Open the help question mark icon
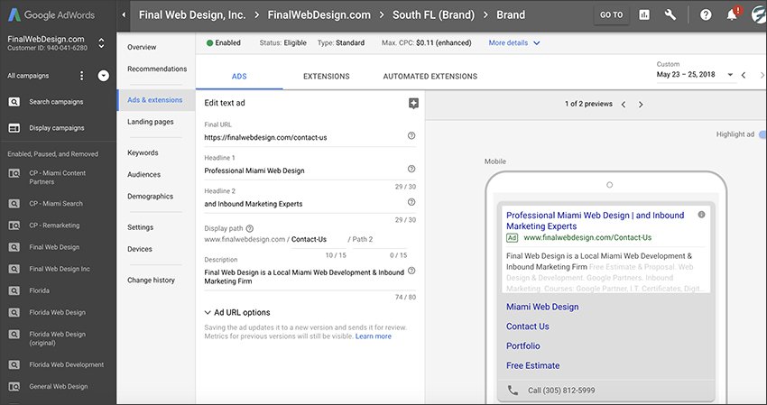Screen dimensions: 767x405 click(x=706, y=14)
